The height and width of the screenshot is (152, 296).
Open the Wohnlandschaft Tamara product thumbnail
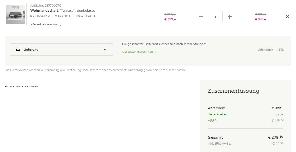click(x=16, y=14)
